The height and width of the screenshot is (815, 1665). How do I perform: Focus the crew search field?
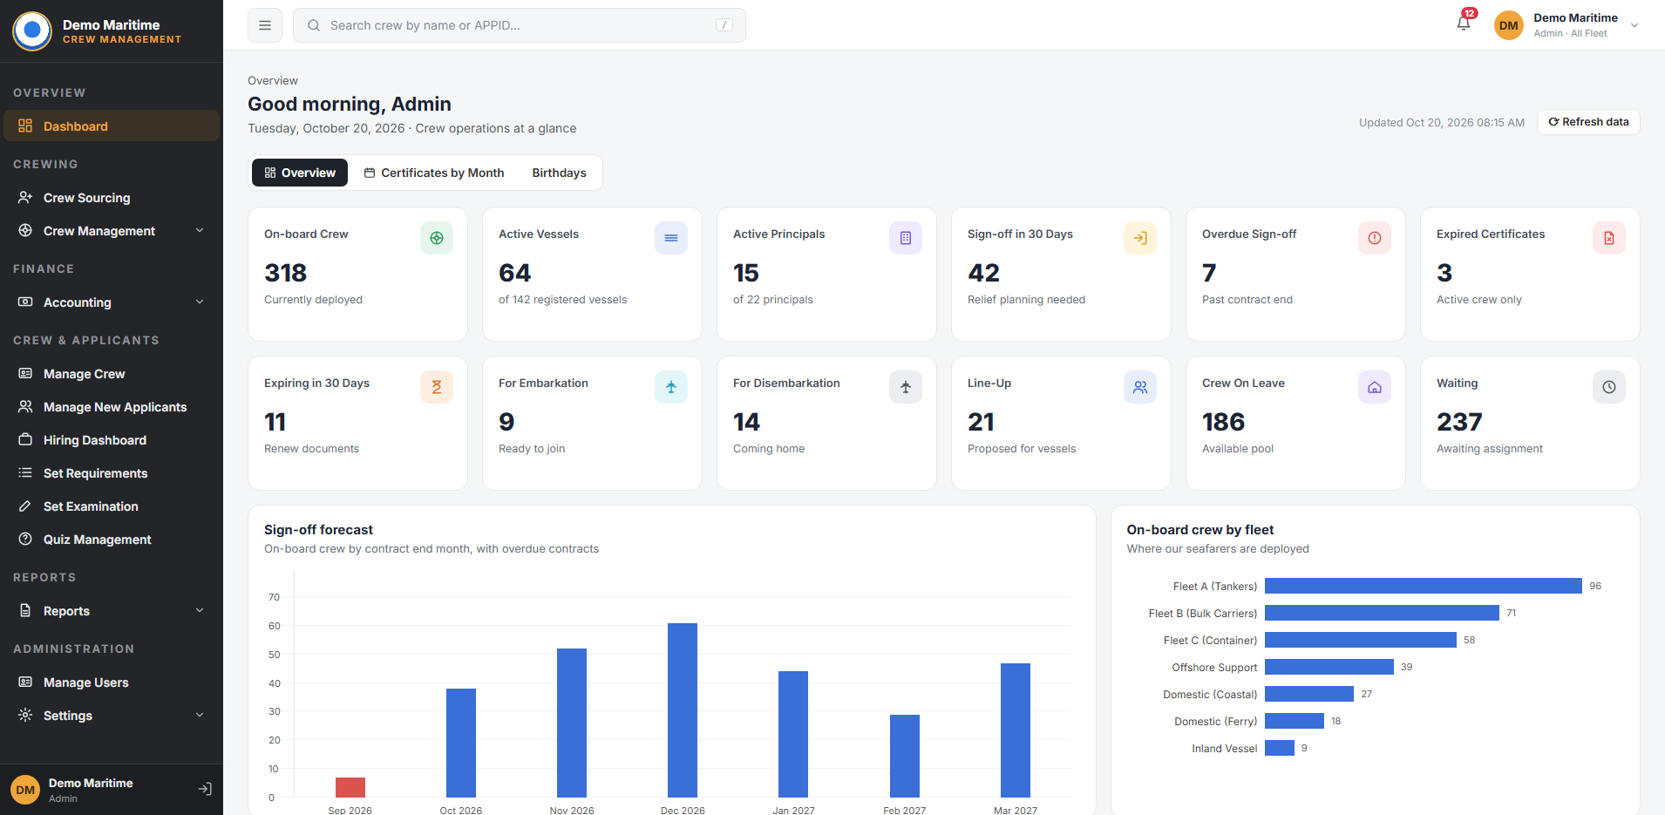click(x=520, y=25)
